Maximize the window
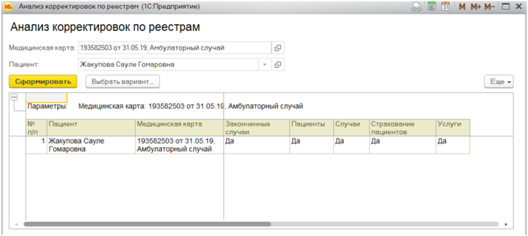 [x=505, y=6]
